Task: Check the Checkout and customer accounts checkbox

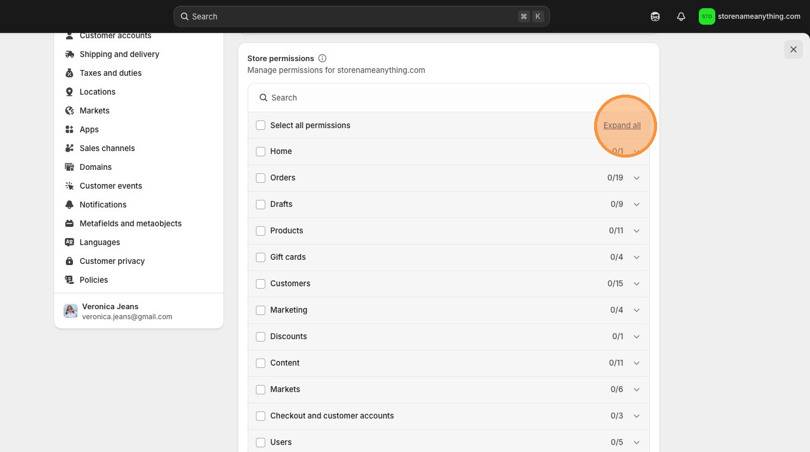Action: point(261,416)
